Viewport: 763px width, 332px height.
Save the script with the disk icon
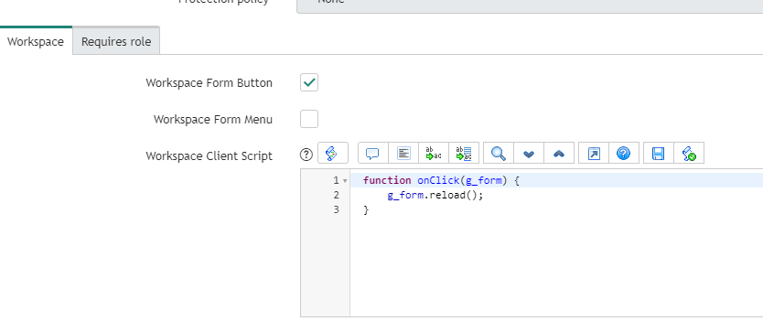pyautogui.click(x=659, y=154)
